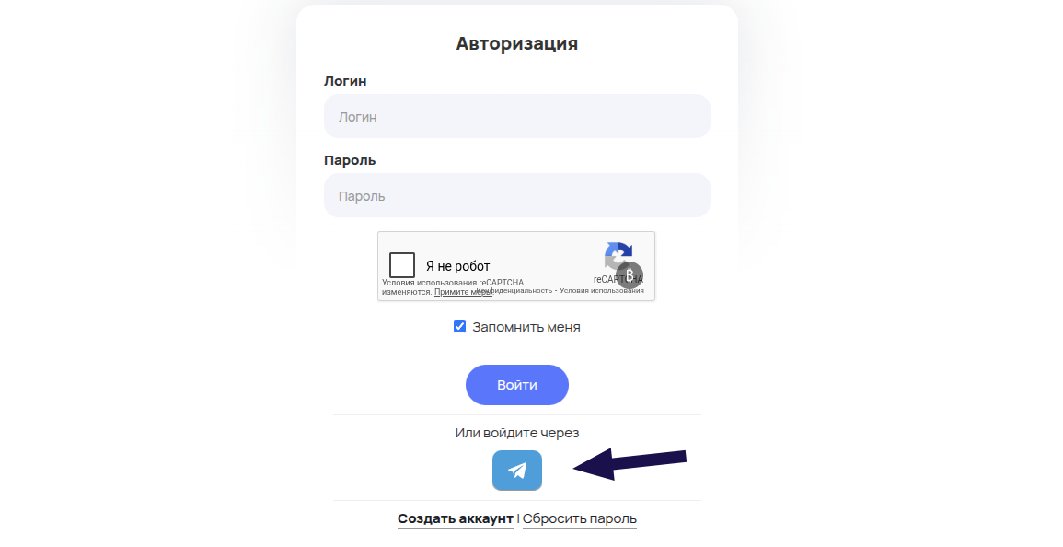Follow the "Сбросить пароль" link

coord(580,518)
